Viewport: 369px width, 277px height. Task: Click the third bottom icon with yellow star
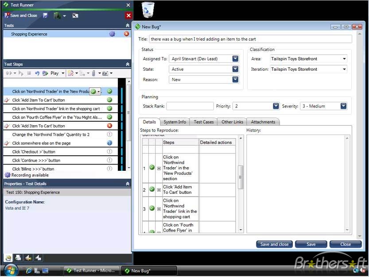tap(28, 258)
